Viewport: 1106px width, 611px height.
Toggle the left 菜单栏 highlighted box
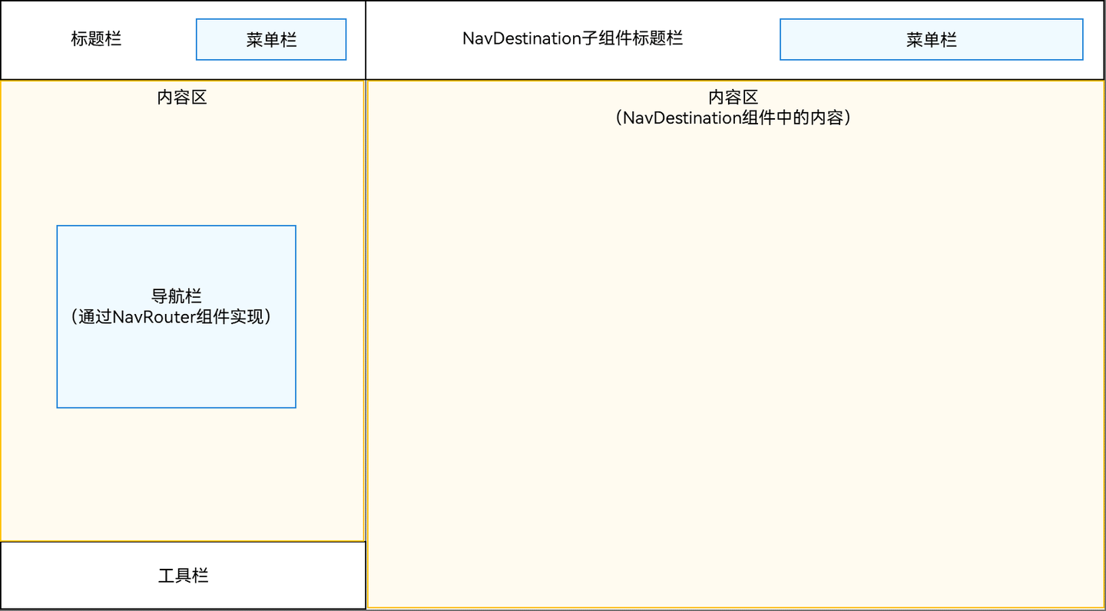(x=270, y=39)
